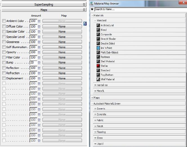Enable the Glossiness map checkbox
Viewport: 187px width, 147px height.
(4, 42)
